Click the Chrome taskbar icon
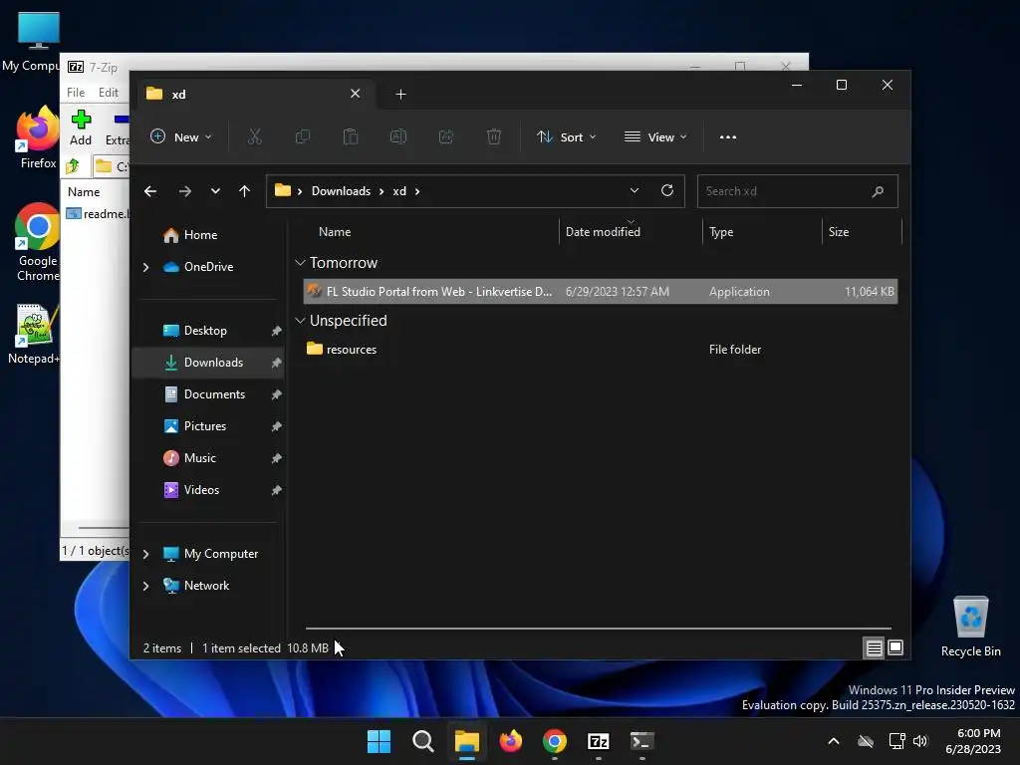 click(554, 741)
